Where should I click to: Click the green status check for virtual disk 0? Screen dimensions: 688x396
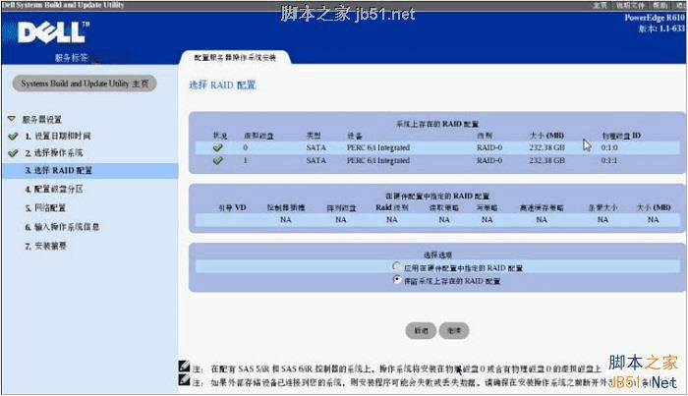pos(217,147)
